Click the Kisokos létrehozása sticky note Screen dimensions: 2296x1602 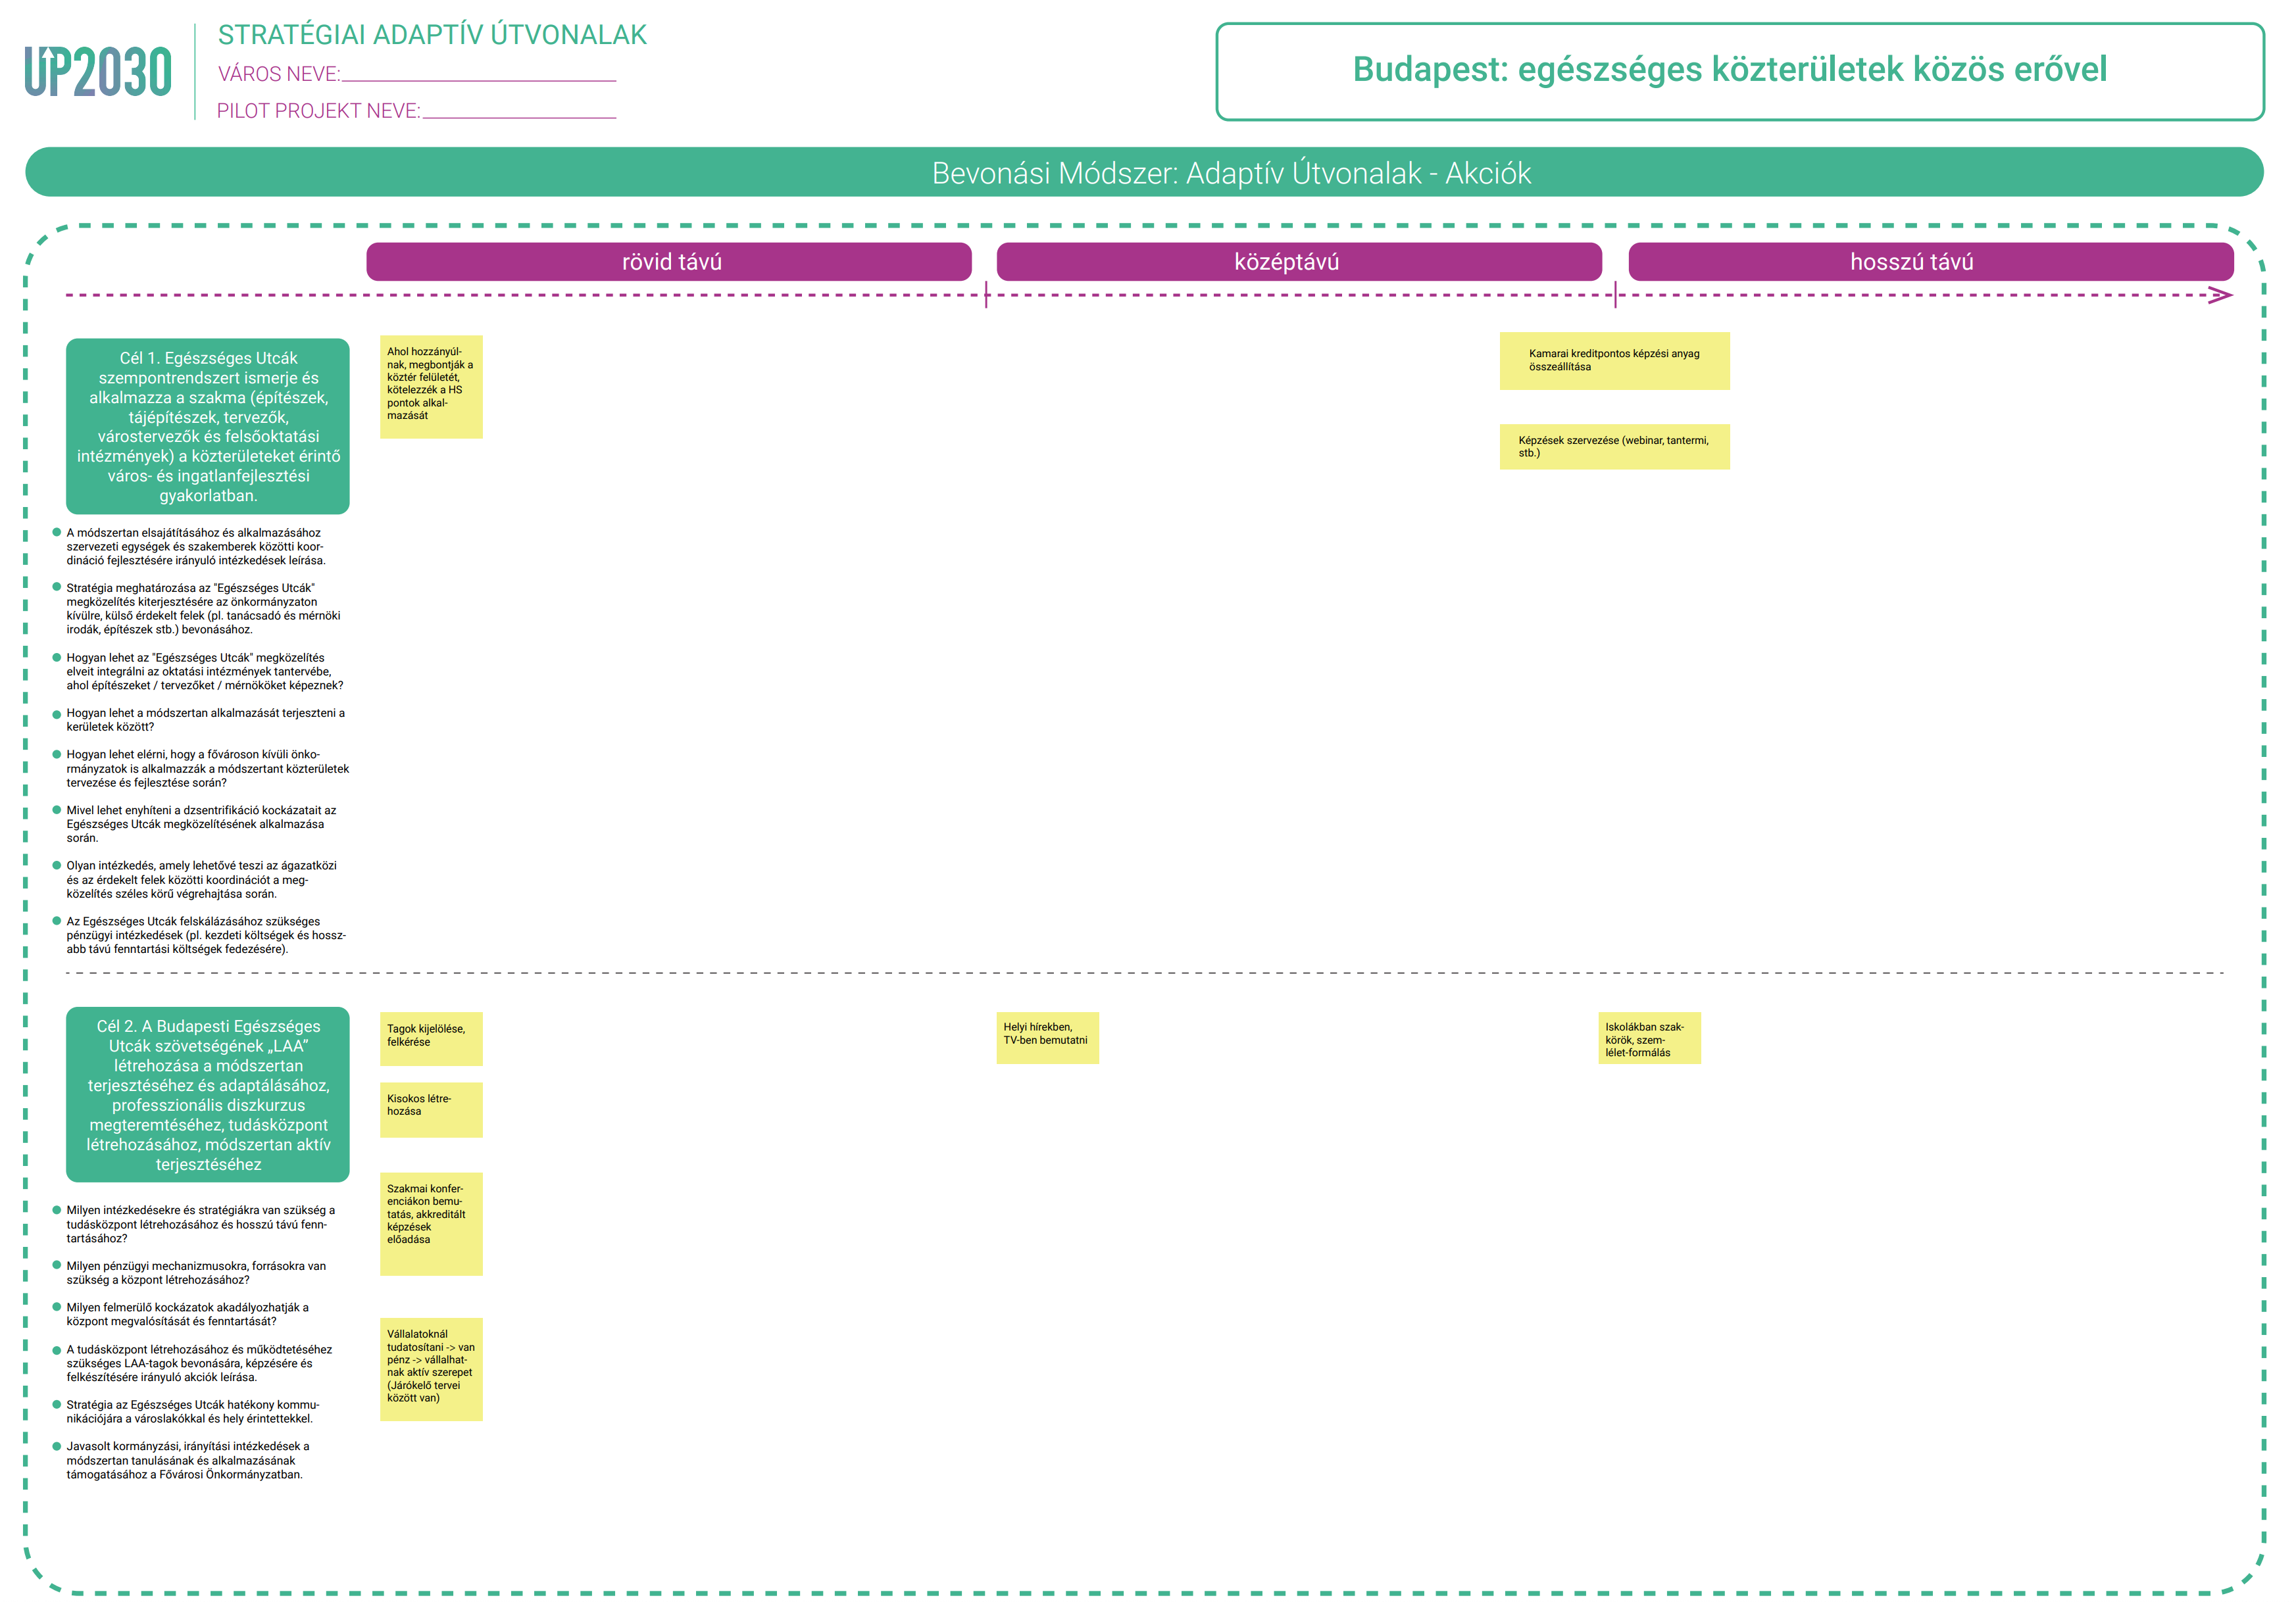pos(431,1109)
